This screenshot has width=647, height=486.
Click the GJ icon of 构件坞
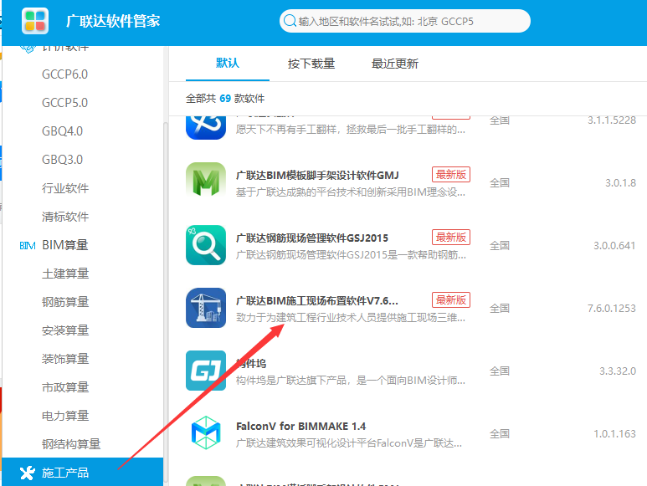click(x=206, y=371)
